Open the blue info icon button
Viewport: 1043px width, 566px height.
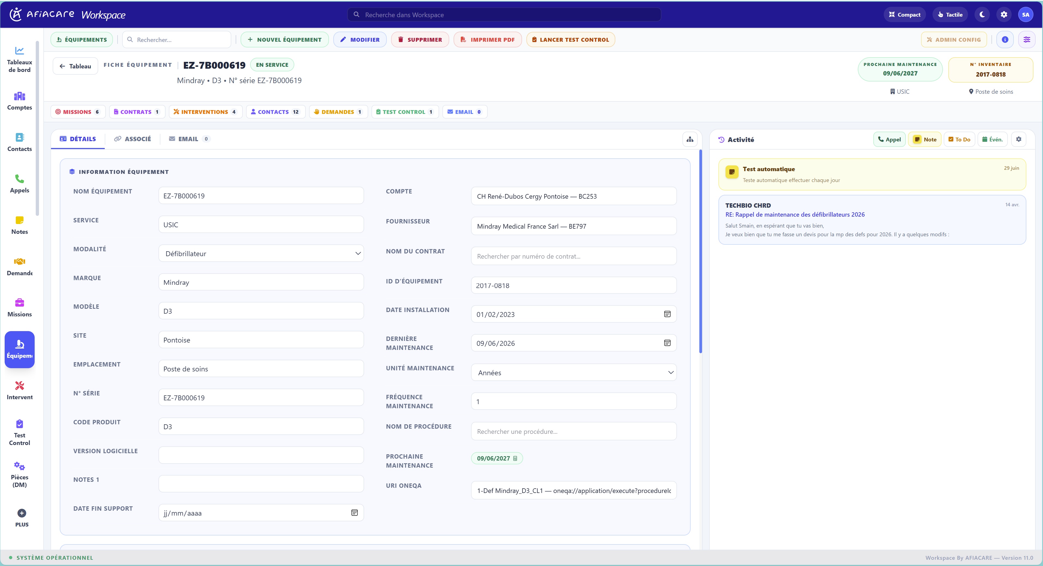click(1005, 40)
